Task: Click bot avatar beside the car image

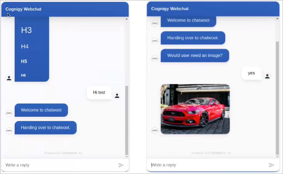Action: [155, 130]
